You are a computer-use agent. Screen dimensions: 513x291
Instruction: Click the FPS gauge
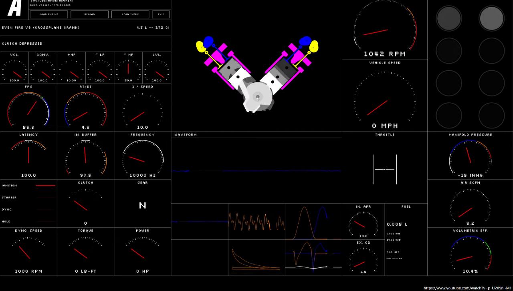(x=28, y=108)
